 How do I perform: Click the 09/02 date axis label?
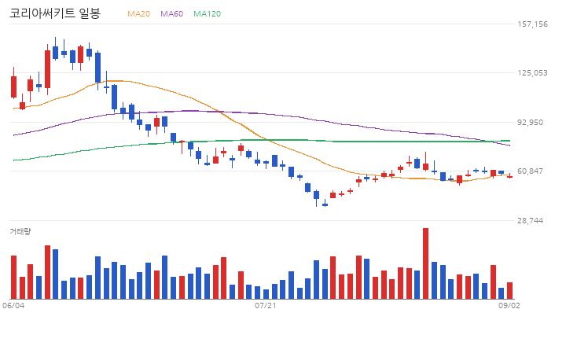pos(509,306)
